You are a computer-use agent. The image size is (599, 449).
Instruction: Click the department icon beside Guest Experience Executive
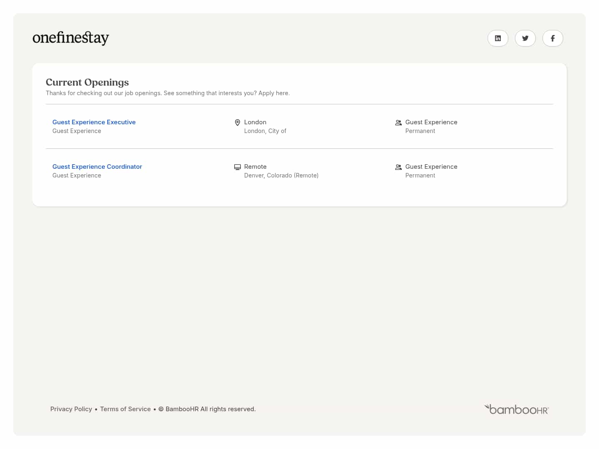pos(398,122)
